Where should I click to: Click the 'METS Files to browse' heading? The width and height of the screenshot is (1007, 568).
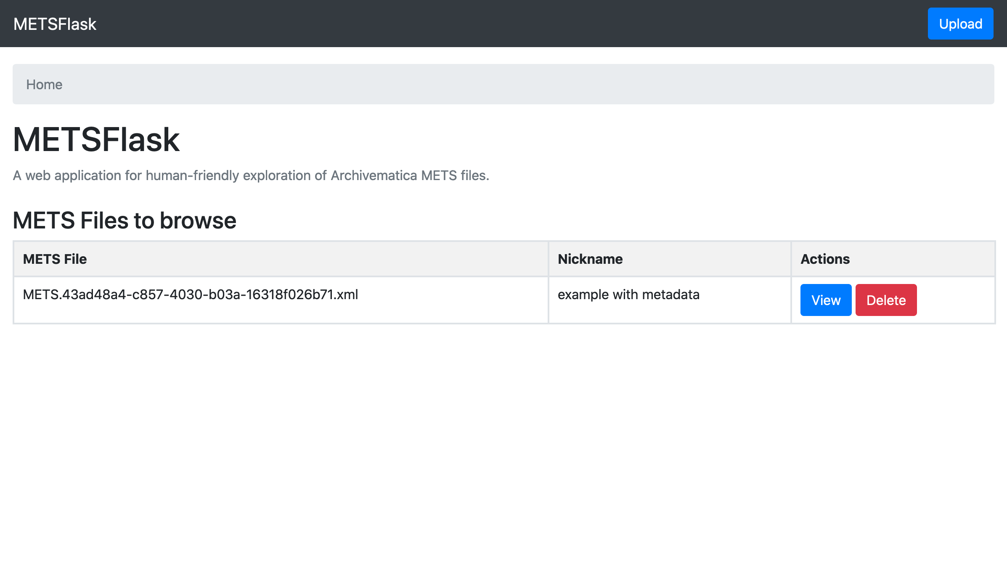[125, 220]
